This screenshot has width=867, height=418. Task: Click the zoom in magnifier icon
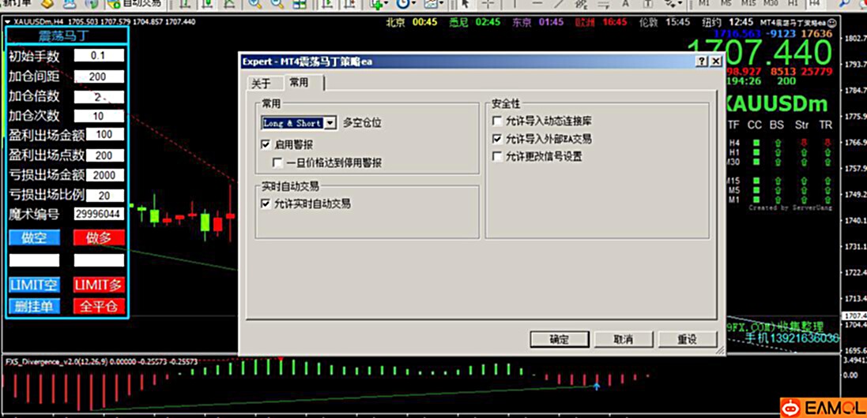pyautogui.click(x=254, y=4)
